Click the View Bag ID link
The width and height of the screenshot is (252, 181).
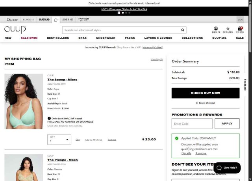157,60
